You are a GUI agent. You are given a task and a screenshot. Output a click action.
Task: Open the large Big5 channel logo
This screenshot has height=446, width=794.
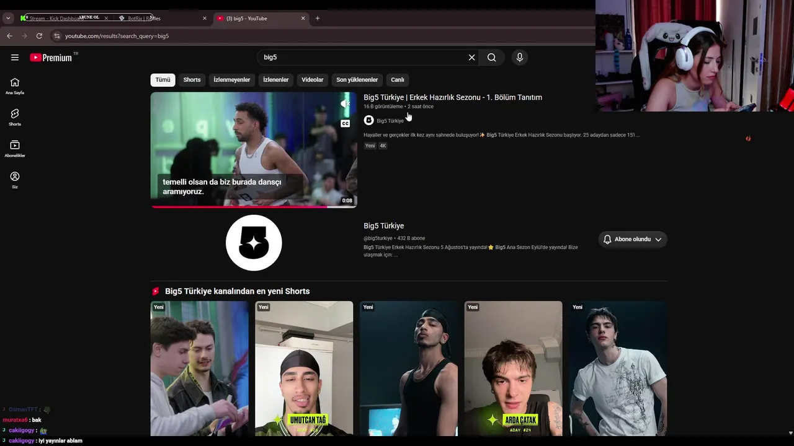coord(254,243)
